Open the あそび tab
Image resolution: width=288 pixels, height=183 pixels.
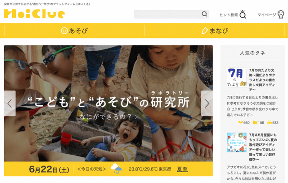(x=74, y=31)
